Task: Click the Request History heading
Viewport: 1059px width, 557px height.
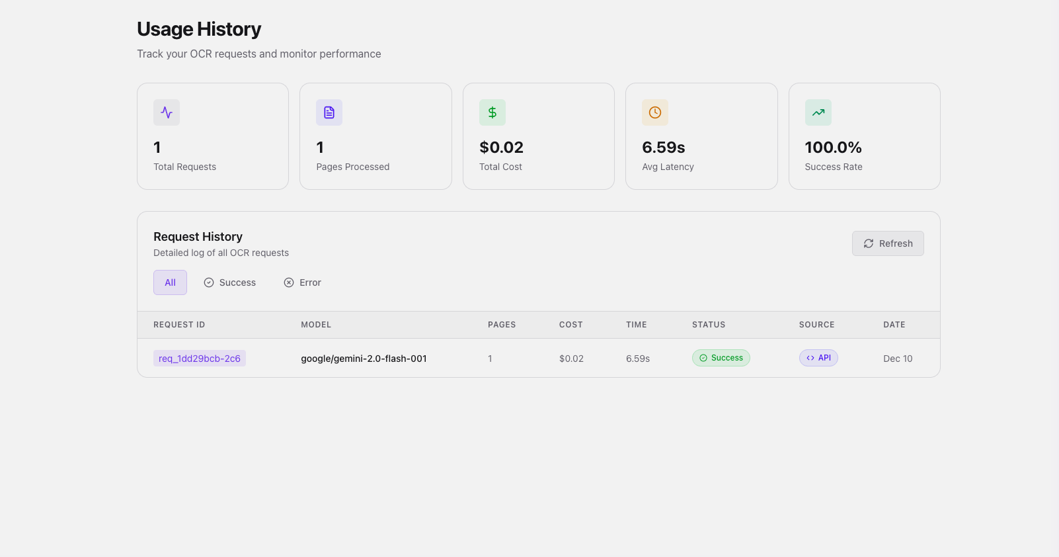Action: 198,237
